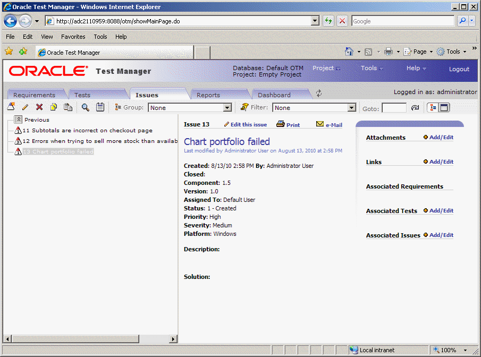Viewport: 481px width, 357px height.
Task: Select issue 11 Subtotals are incorrect
Action: coord(87,130)
